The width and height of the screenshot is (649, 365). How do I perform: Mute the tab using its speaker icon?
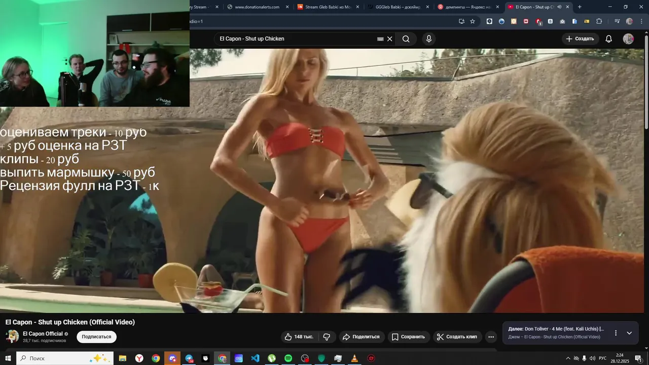[x=559, y=7]
